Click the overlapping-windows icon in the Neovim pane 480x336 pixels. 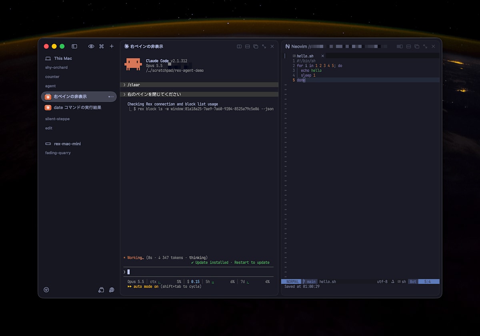pos(417,46)
